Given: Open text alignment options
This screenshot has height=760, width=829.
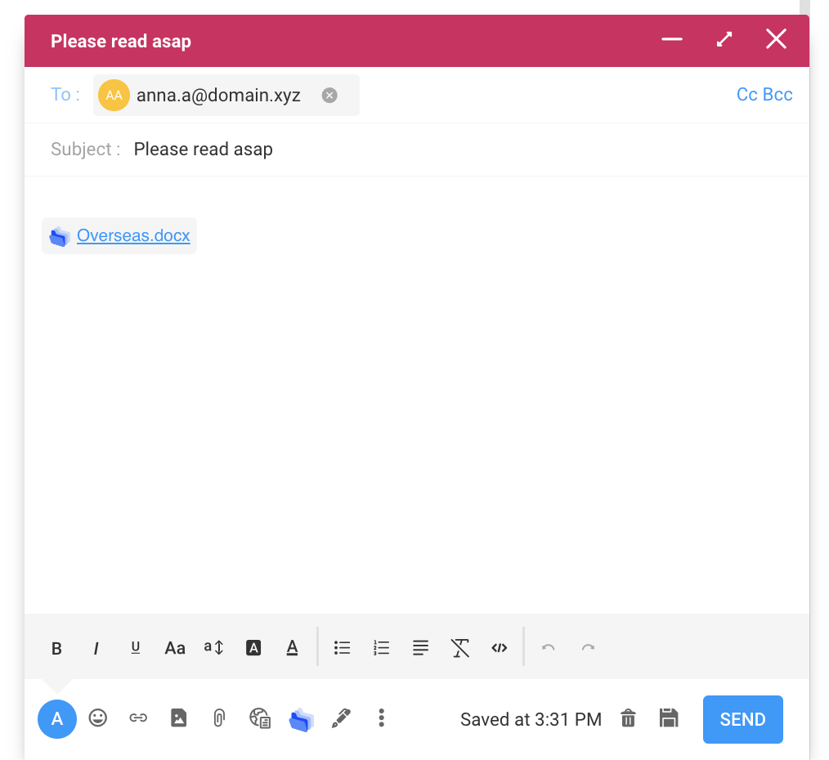Looking at the screenshot, I should click(420, 648).
